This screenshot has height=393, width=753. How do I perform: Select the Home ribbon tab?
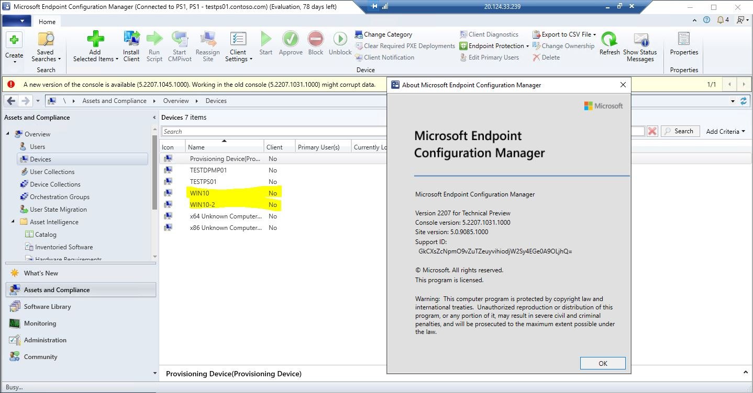tap(47, 21)
